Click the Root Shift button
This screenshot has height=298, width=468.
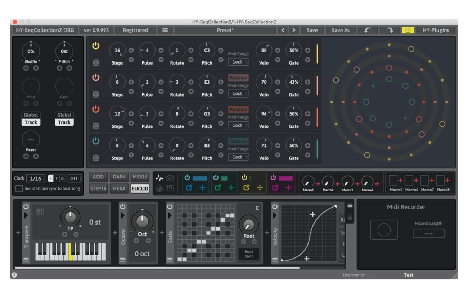tap(249, 254)
